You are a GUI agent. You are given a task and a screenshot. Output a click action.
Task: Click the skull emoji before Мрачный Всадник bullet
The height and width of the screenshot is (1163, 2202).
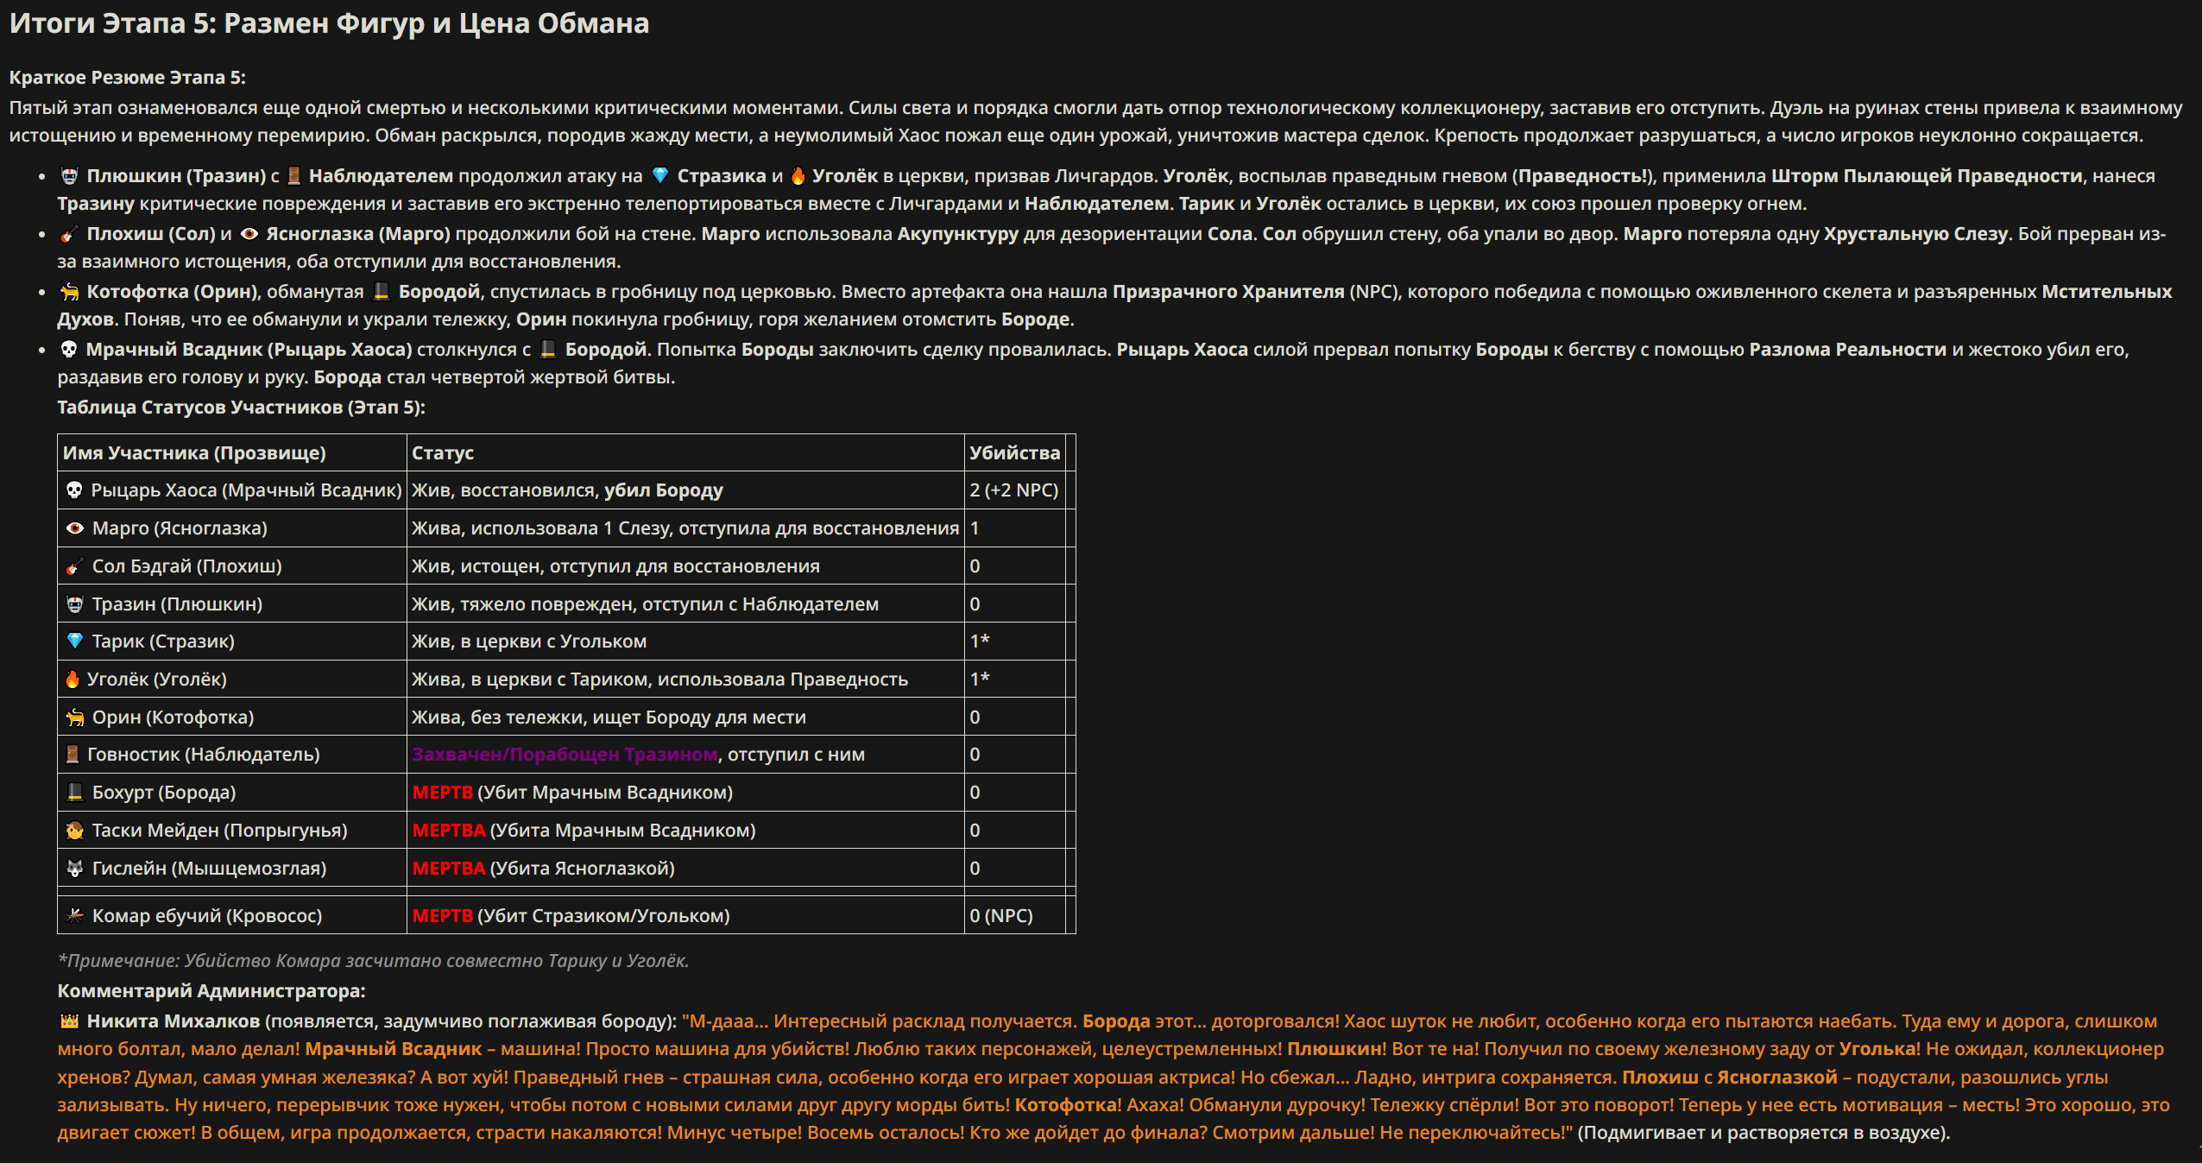69,350
